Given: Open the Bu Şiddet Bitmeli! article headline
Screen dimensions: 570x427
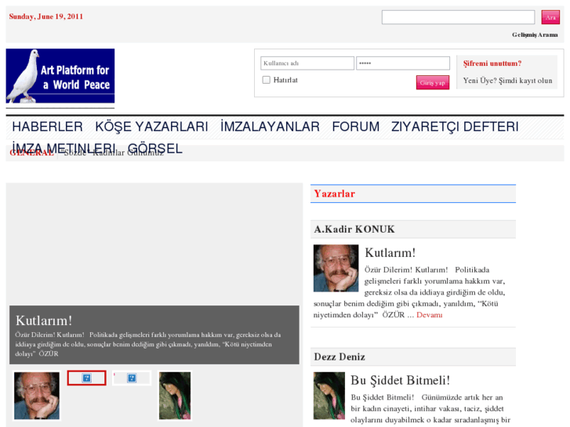Looking at the screenshot, I should click(400, 380).
